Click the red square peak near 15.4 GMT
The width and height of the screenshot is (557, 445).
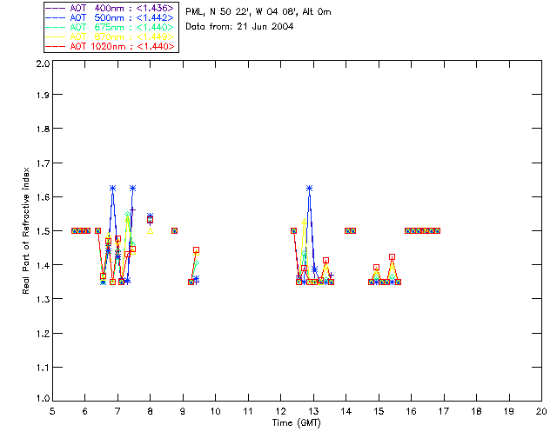click(x=392, y=257)
